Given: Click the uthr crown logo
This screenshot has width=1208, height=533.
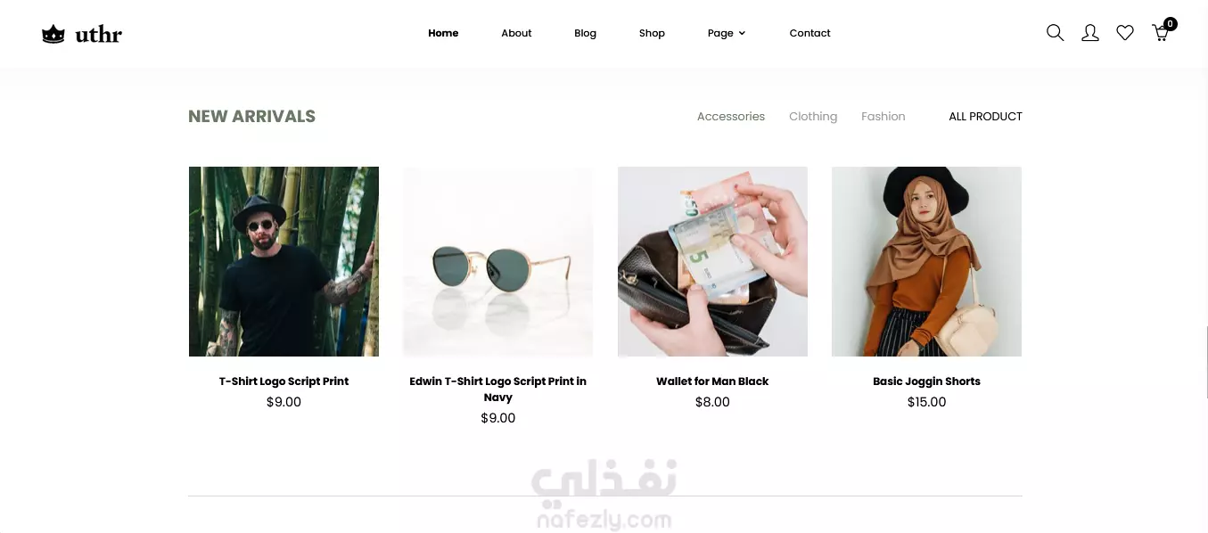Looking at the screenshot, I should (82, 35).
